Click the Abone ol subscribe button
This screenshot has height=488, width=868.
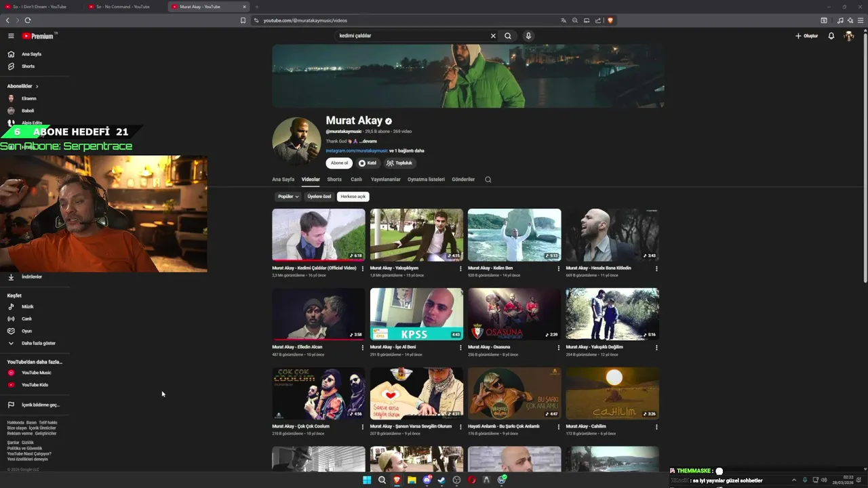tap(339, 163)
